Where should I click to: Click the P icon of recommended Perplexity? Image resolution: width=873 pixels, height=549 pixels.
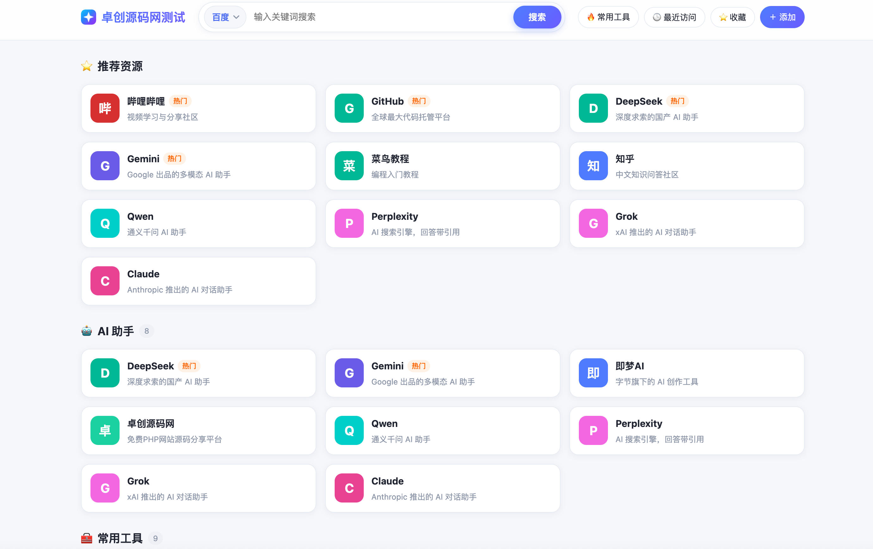[x=349, y=224]
